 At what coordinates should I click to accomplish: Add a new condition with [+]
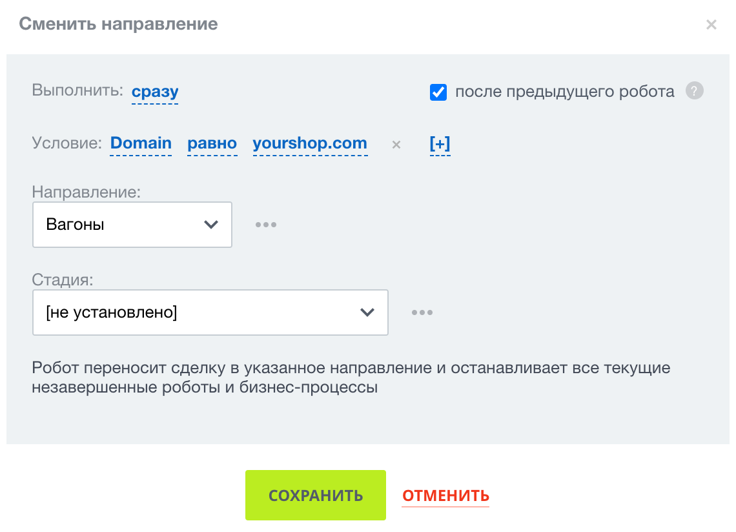(440, 143)
